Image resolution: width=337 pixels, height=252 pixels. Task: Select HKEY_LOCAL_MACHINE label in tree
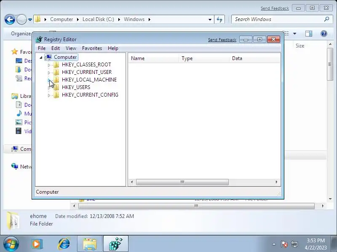point(89,80)
